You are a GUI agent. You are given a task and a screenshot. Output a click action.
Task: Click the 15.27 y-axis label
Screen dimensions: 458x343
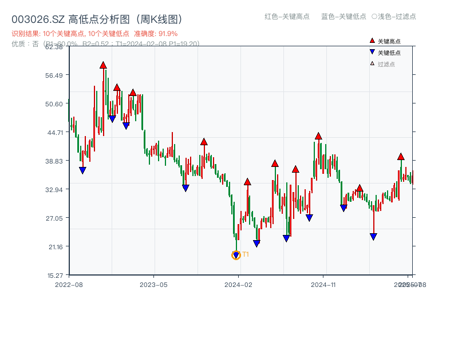pyautogui.click(x=55, y=276)
